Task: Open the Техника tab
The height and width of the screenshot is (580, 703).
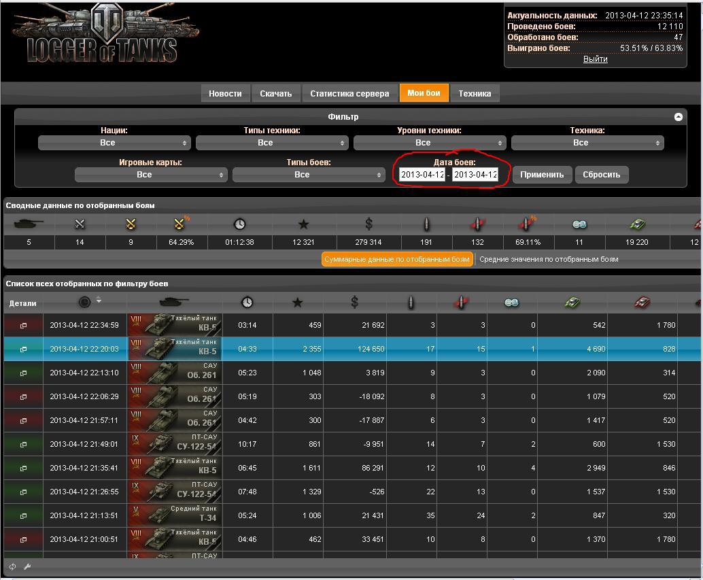Action: tap(474, 94)
